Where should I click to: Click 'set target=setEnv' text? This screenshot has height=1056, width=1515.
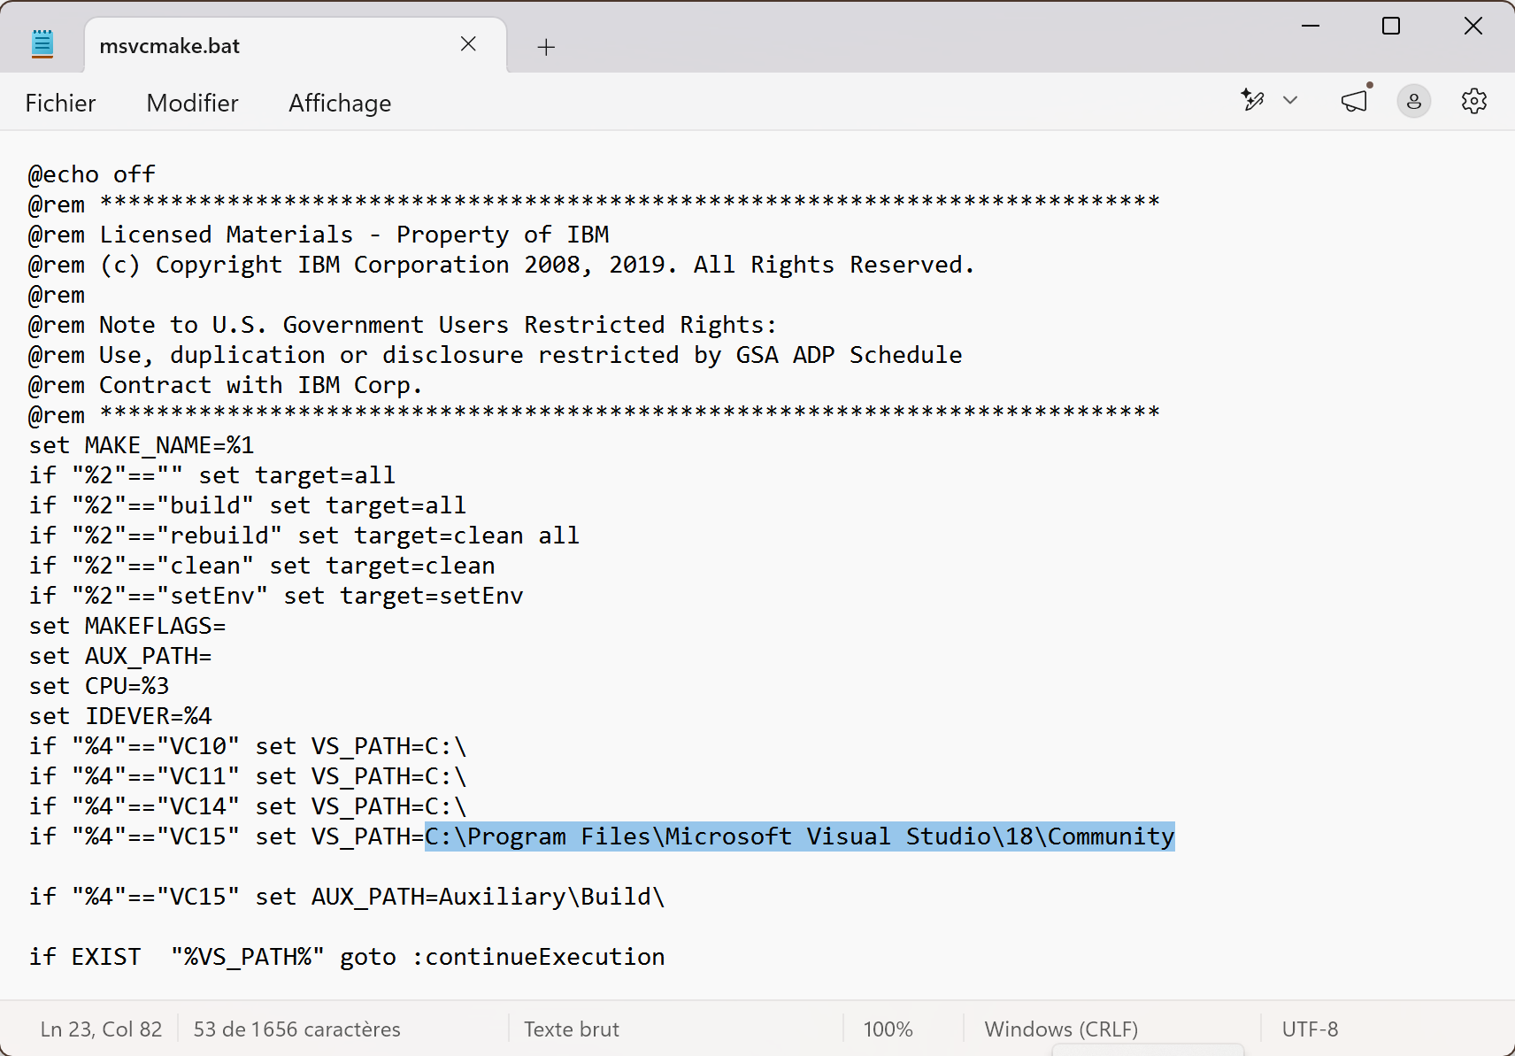point(404,596)
